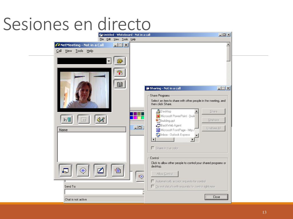Click the Unshare All button
293x219 pixels.
click(213, 128)
